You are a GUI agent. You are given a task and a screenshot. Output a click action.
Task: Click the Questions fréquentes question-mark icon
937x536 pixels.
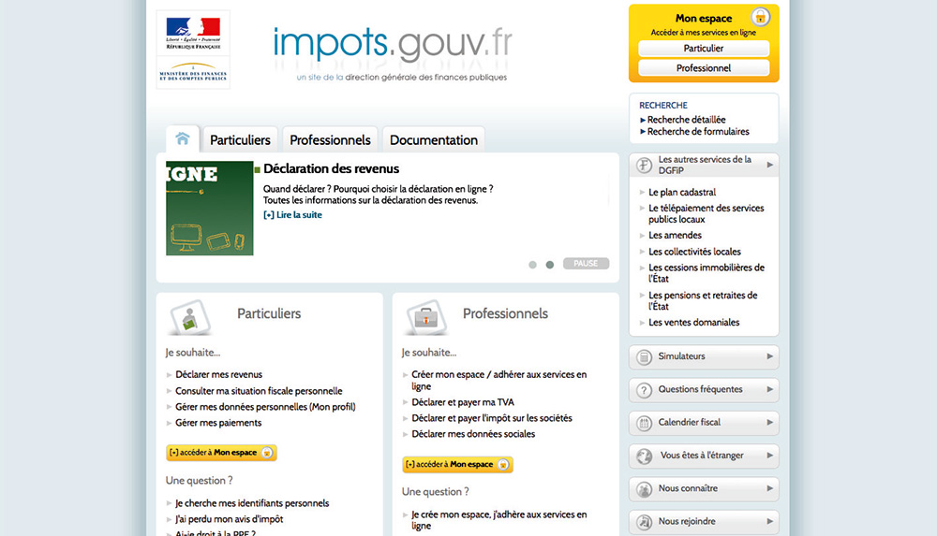tap(644, 390)
